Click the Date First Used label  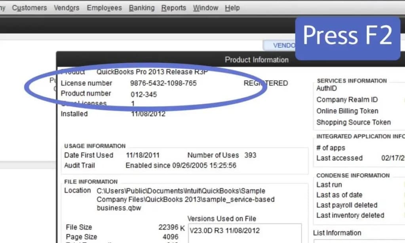click(89, 155)
